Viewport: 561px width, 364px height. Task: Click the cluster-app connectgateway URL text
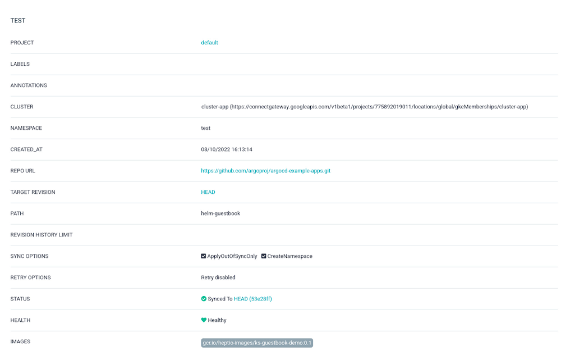[364, 107]
